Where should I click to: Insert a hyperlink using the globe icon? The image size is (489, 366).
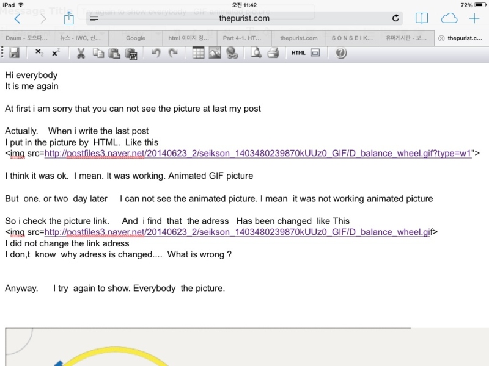232,53
